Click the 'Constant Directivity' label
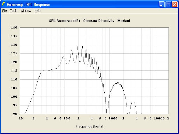The width and height of the screenshot is (179, 134). (99, 21)
